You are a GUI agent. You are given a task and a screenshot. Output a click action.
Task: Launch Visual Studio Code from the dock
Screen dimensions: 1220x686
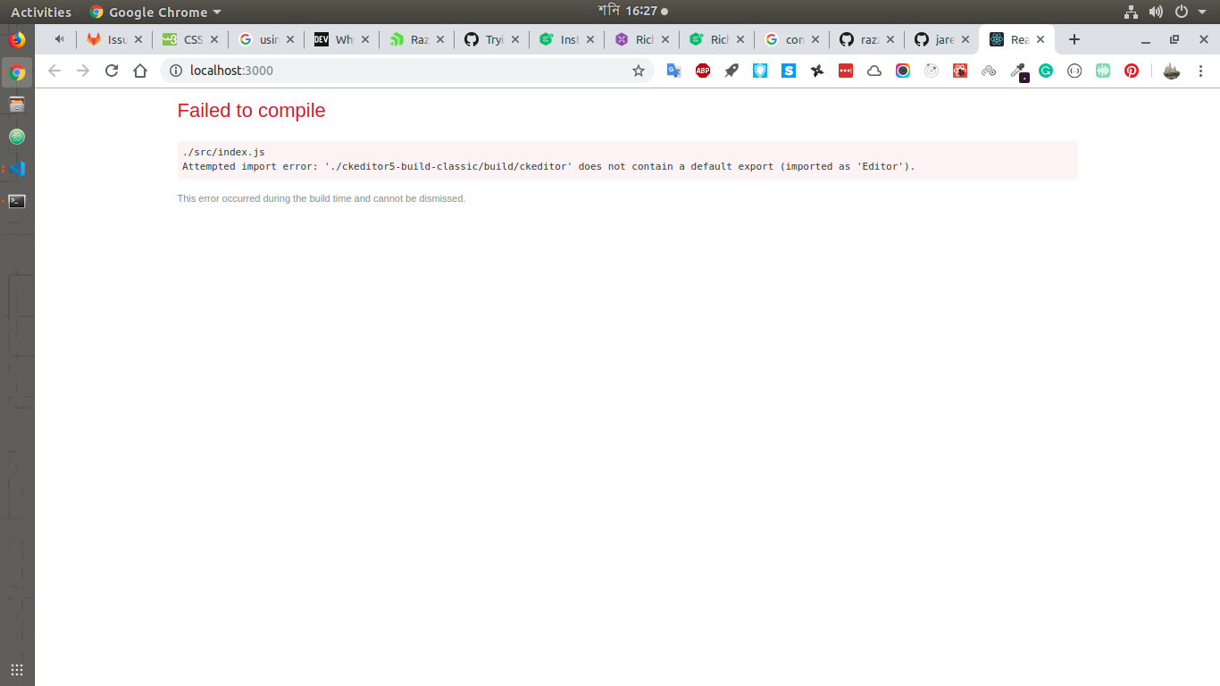coord(17,168)
